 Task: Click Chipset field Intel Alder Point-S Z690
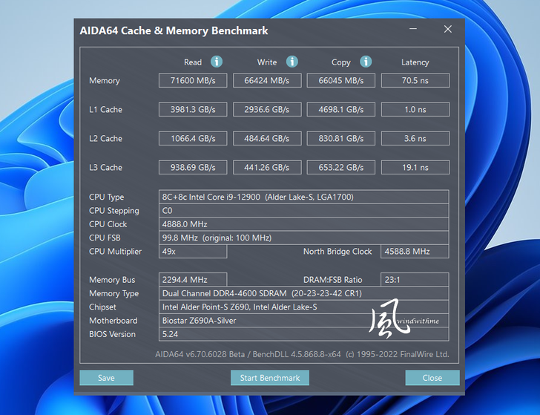point(304,307)
